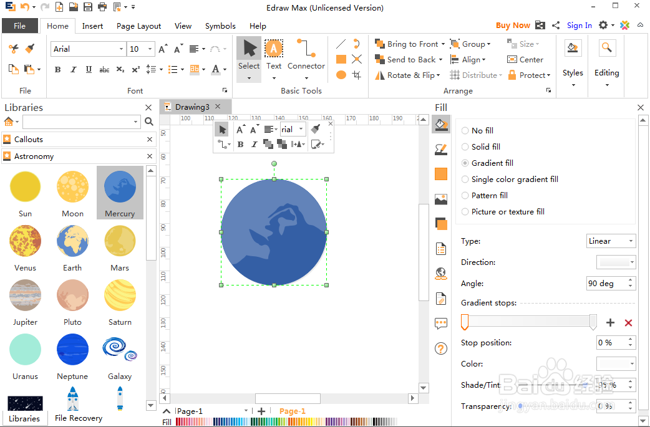Open the Help tab
The height and width of the screenshot is (427, 650).
pos(258,26)
